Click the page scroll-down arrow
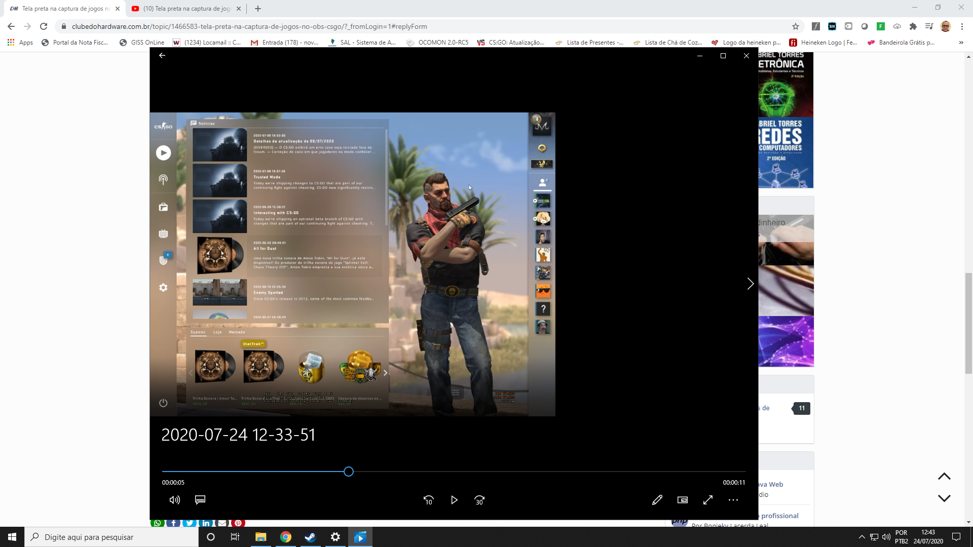973x547 pixels. coord(944,498)
